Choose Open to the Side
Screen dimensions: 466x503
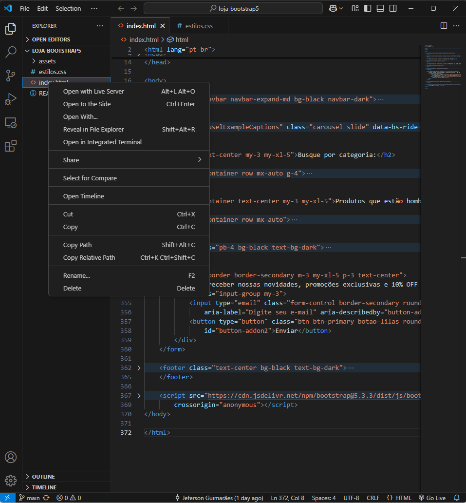click(129, 104)
